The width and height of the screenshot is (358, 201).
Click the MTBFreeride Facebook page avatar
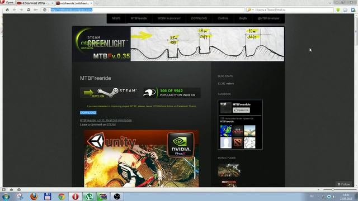226,108
